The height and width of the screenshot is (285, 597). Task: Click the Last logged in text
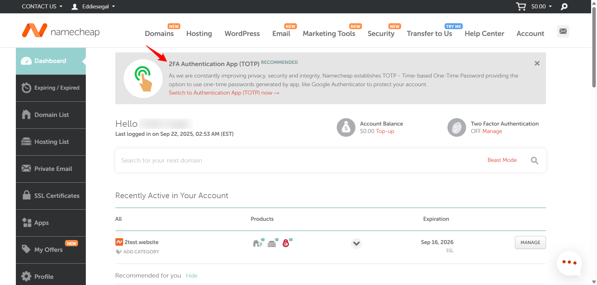(x=174, y=134)
